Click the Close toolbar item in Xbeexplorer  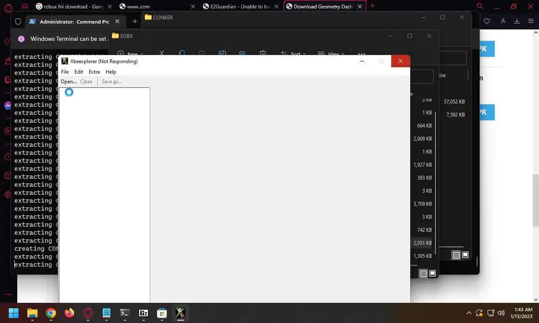[x=86, y=82]
